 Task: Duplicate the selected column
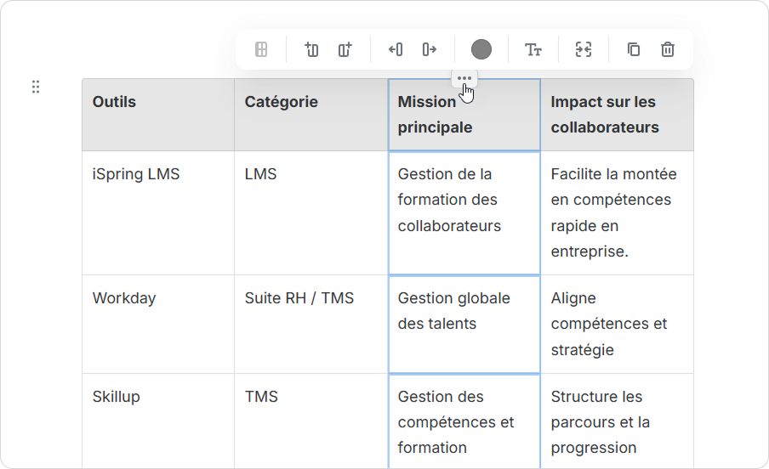pos(634,50)
